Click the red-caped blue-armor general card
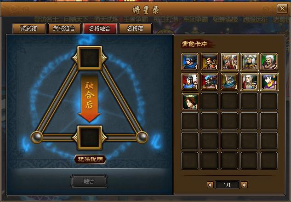 (190, 81)
